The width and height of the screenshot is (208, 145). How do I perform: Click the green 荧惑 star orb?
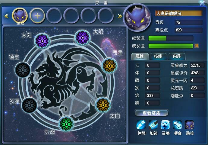(x=66, y=124)
